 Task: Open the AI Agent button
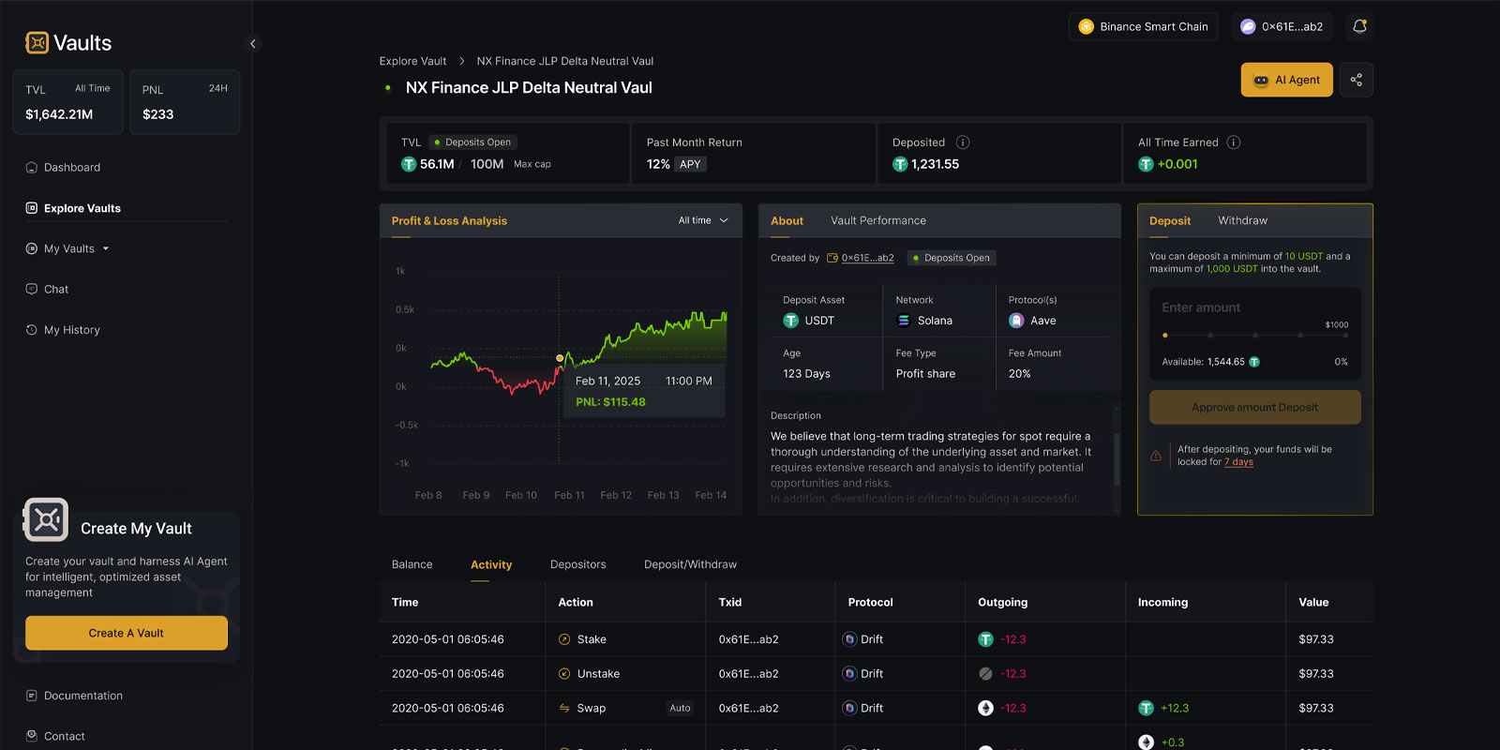click(1286, 80)
